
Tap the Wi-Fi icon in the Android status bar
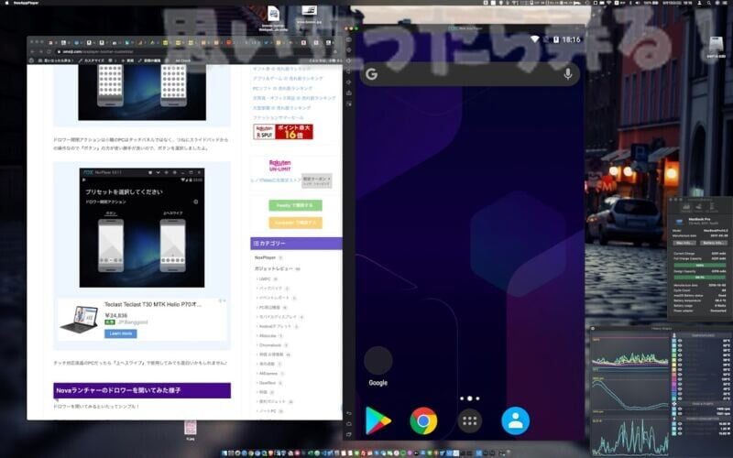click(535, 39)
